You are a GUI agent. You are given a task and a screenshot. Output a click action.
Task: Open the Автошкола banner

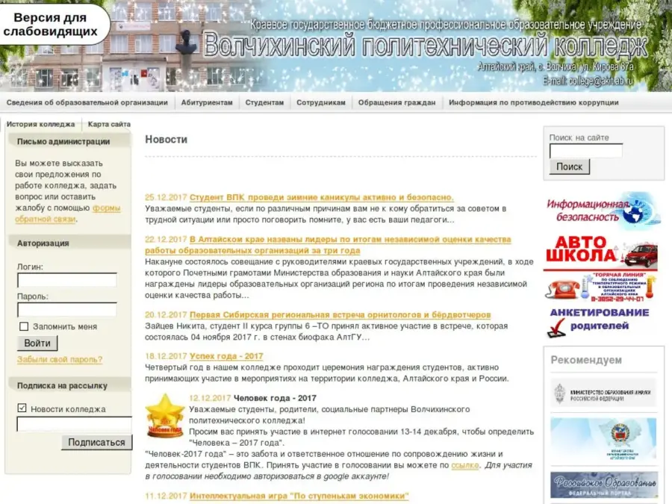click(x=600, y=253)
